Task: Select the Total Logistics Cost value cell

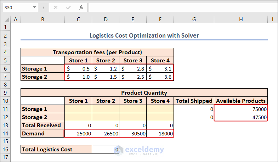Action: point(105,149)
